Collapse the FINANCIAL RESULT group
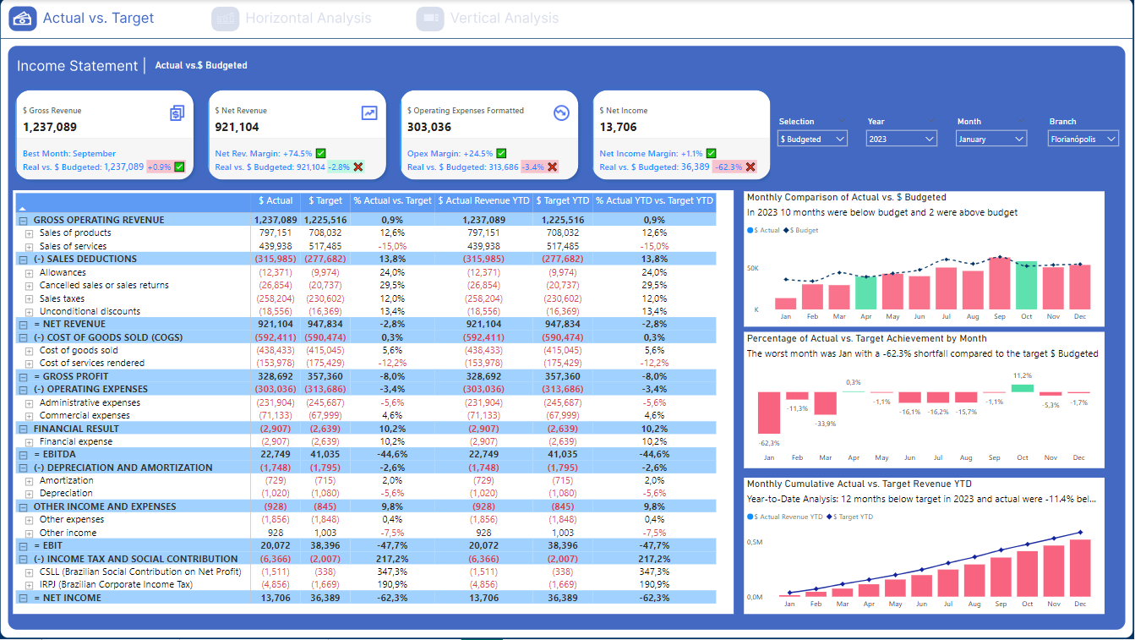The image size is (1135, 640). pos(23,429)
